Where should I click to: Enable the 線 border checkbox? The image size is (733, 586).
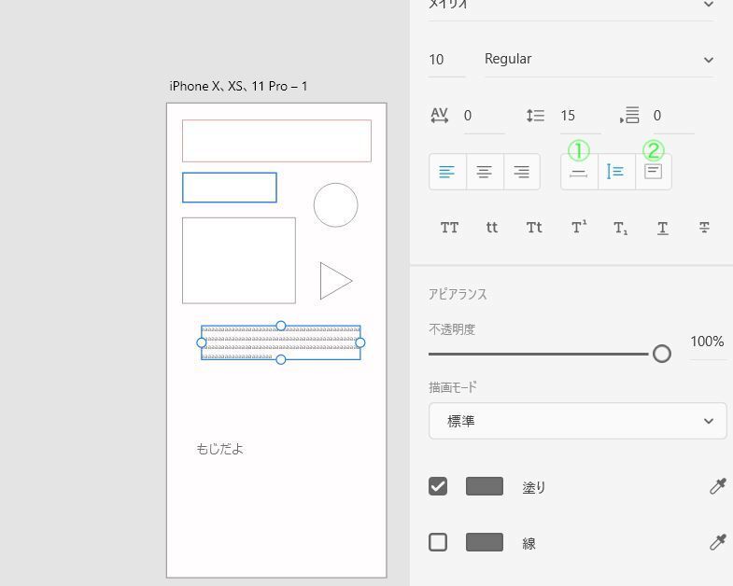tap(438, 542)
